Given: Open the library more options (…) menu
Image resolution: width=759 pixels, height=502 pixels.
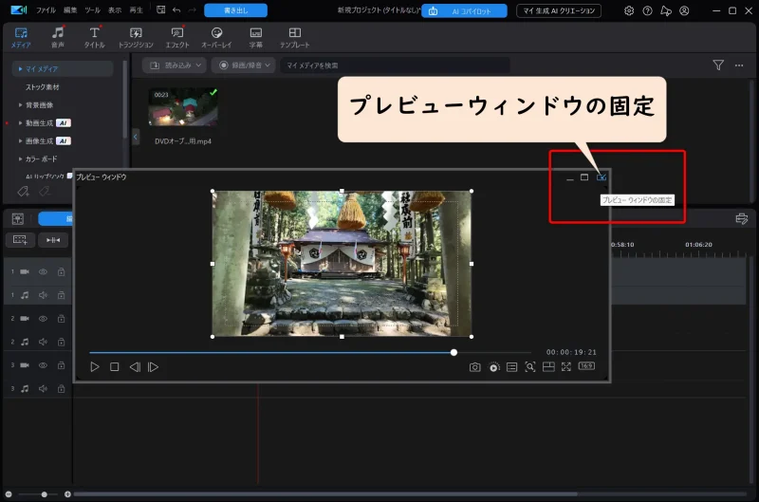Looking at the screenshot, I should click(739, 65).
